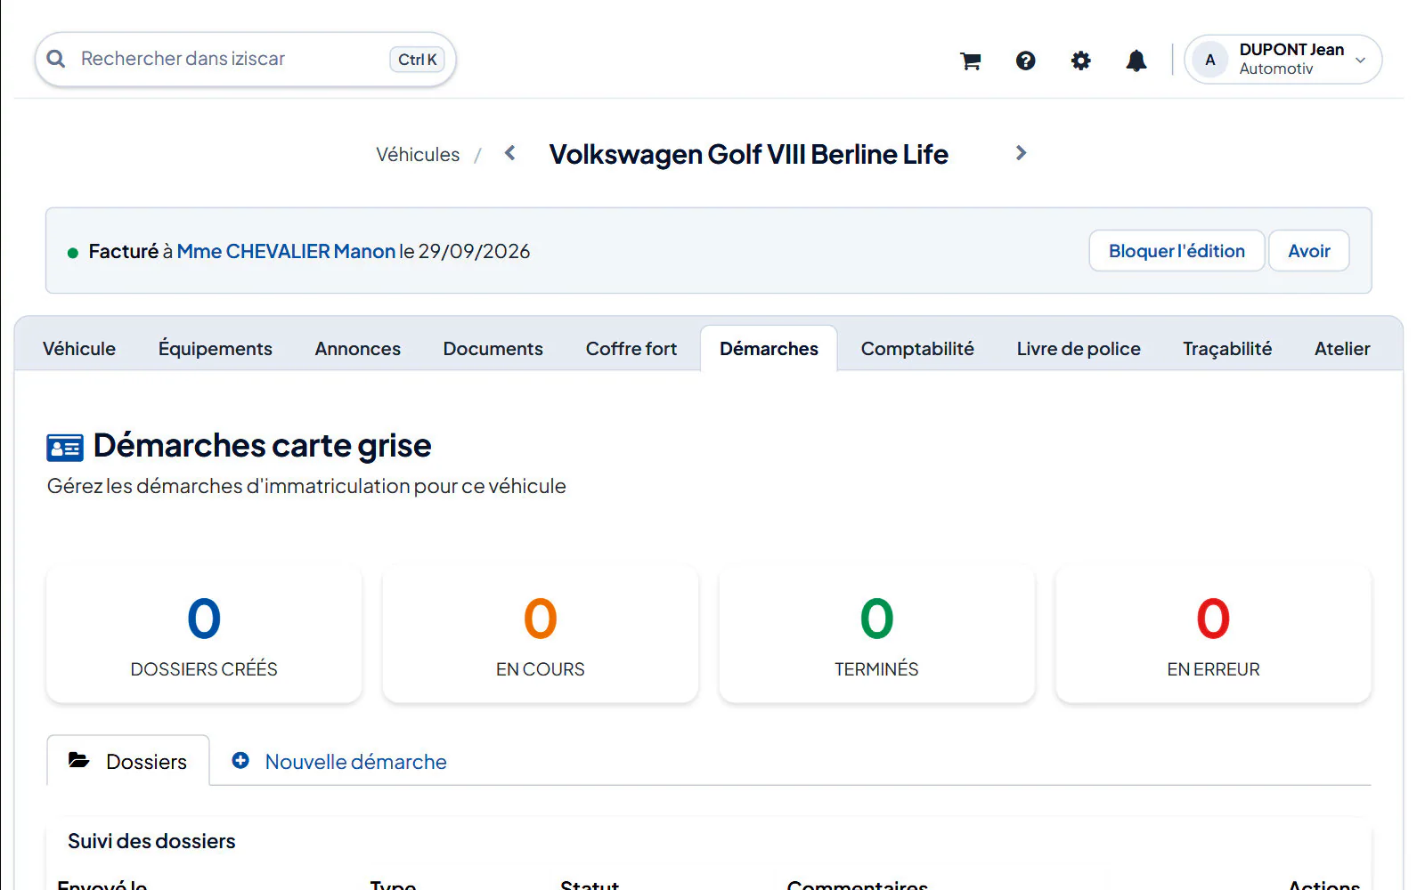1425x890 pixels.
Task: Open the Traçabilité tab
Action: [1227, 349]
